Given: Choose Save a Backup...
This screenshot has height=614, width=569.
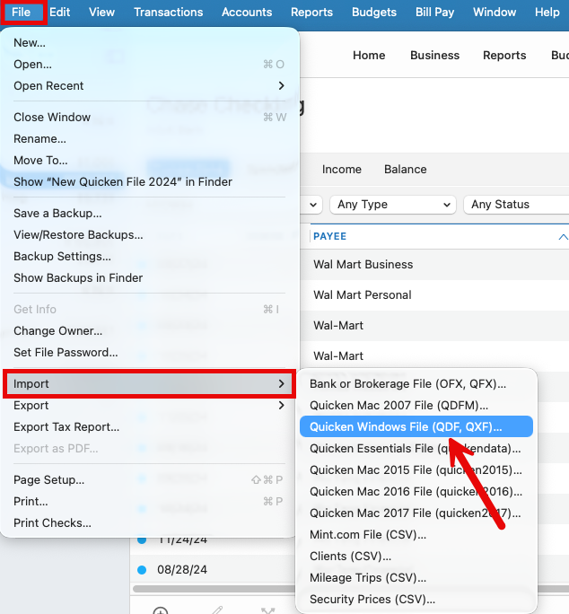Looking at the screenshot, I should [x=149, y=213].
